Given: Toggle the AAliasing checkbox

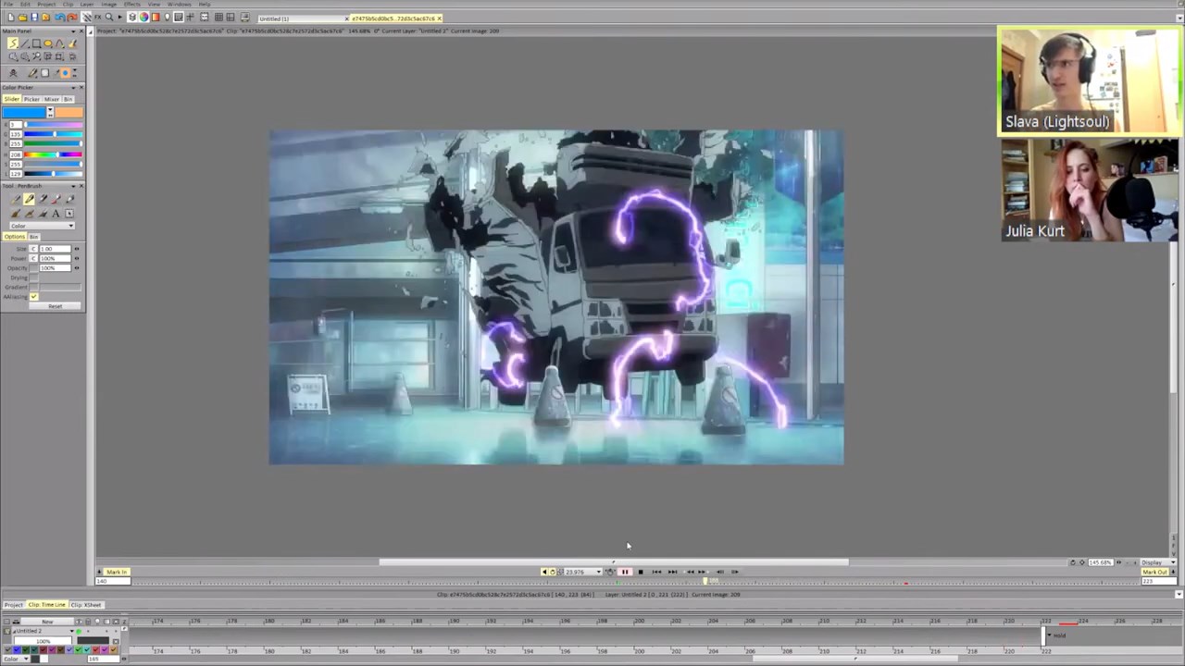Looking at the screenshot, I should click(33, 296).
